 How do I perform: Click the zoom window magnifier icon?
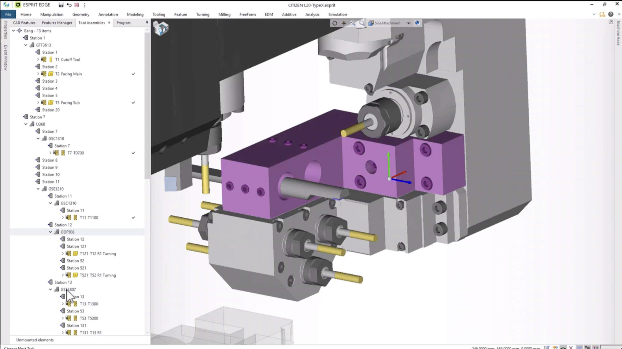[362, 23]
